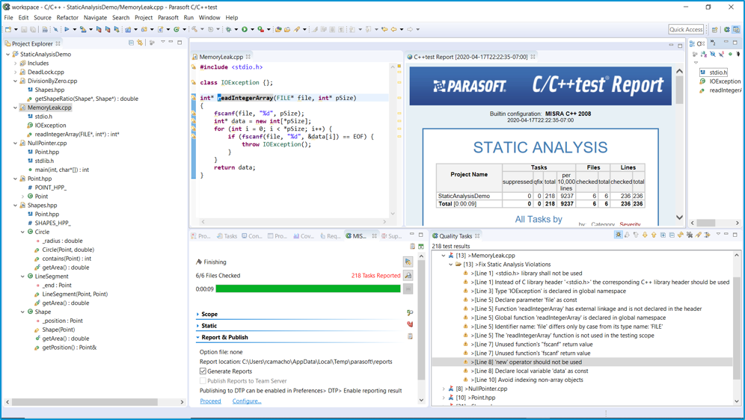Click the Report & Publish section icon

pos(410,336)
